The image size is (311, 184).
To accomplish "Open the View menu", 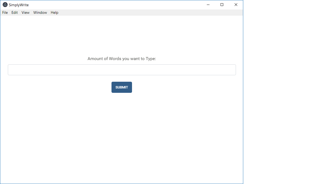I will (x=25, y=12).
